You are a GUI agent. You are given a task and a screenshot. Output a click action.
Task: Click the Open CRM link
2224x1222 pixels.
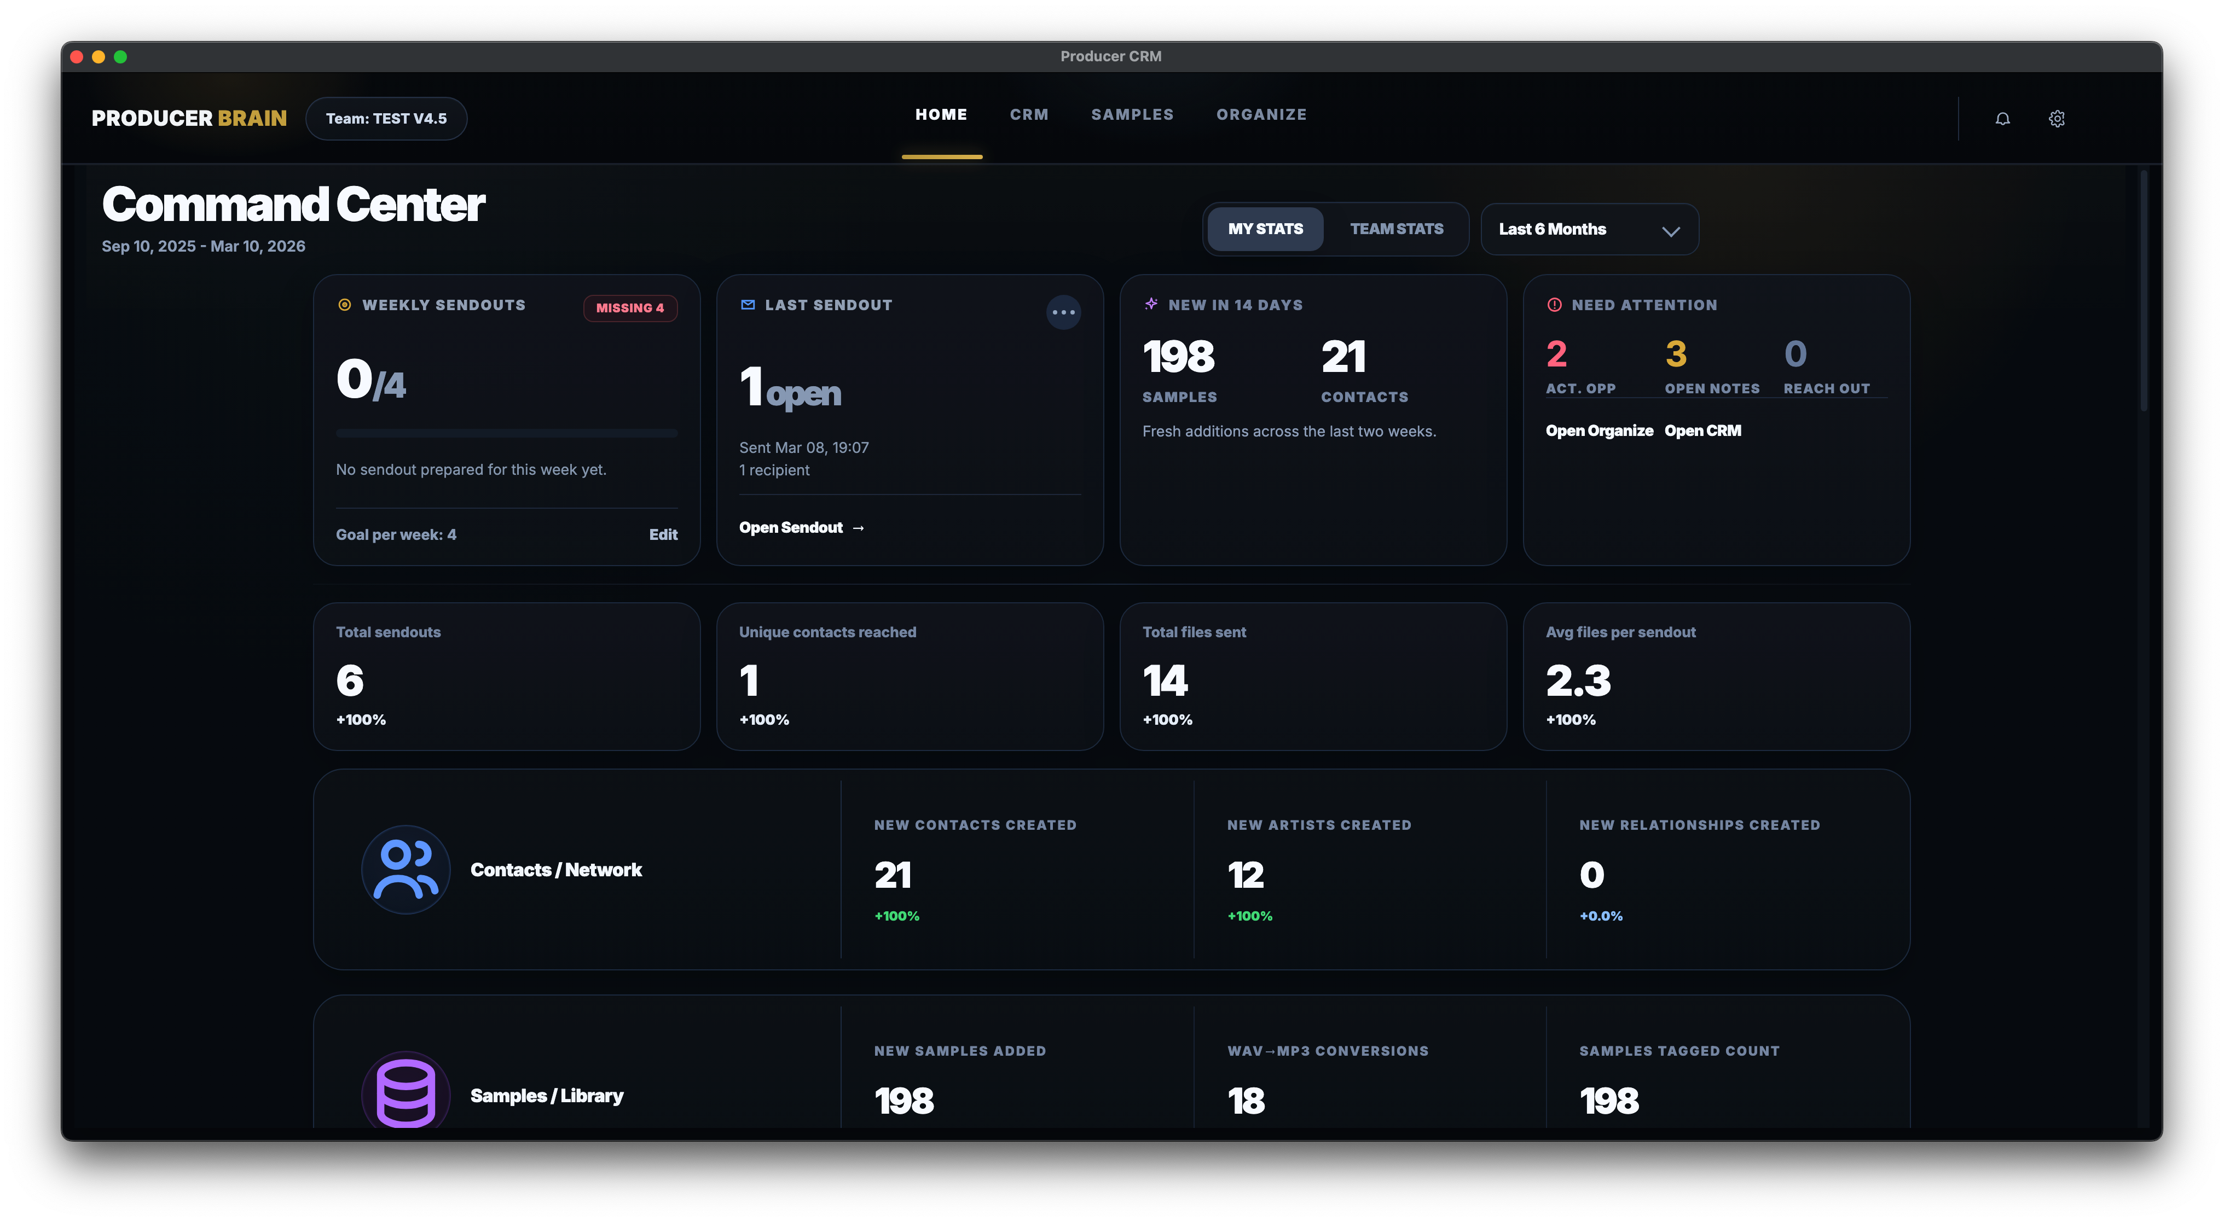point(1702,430)
